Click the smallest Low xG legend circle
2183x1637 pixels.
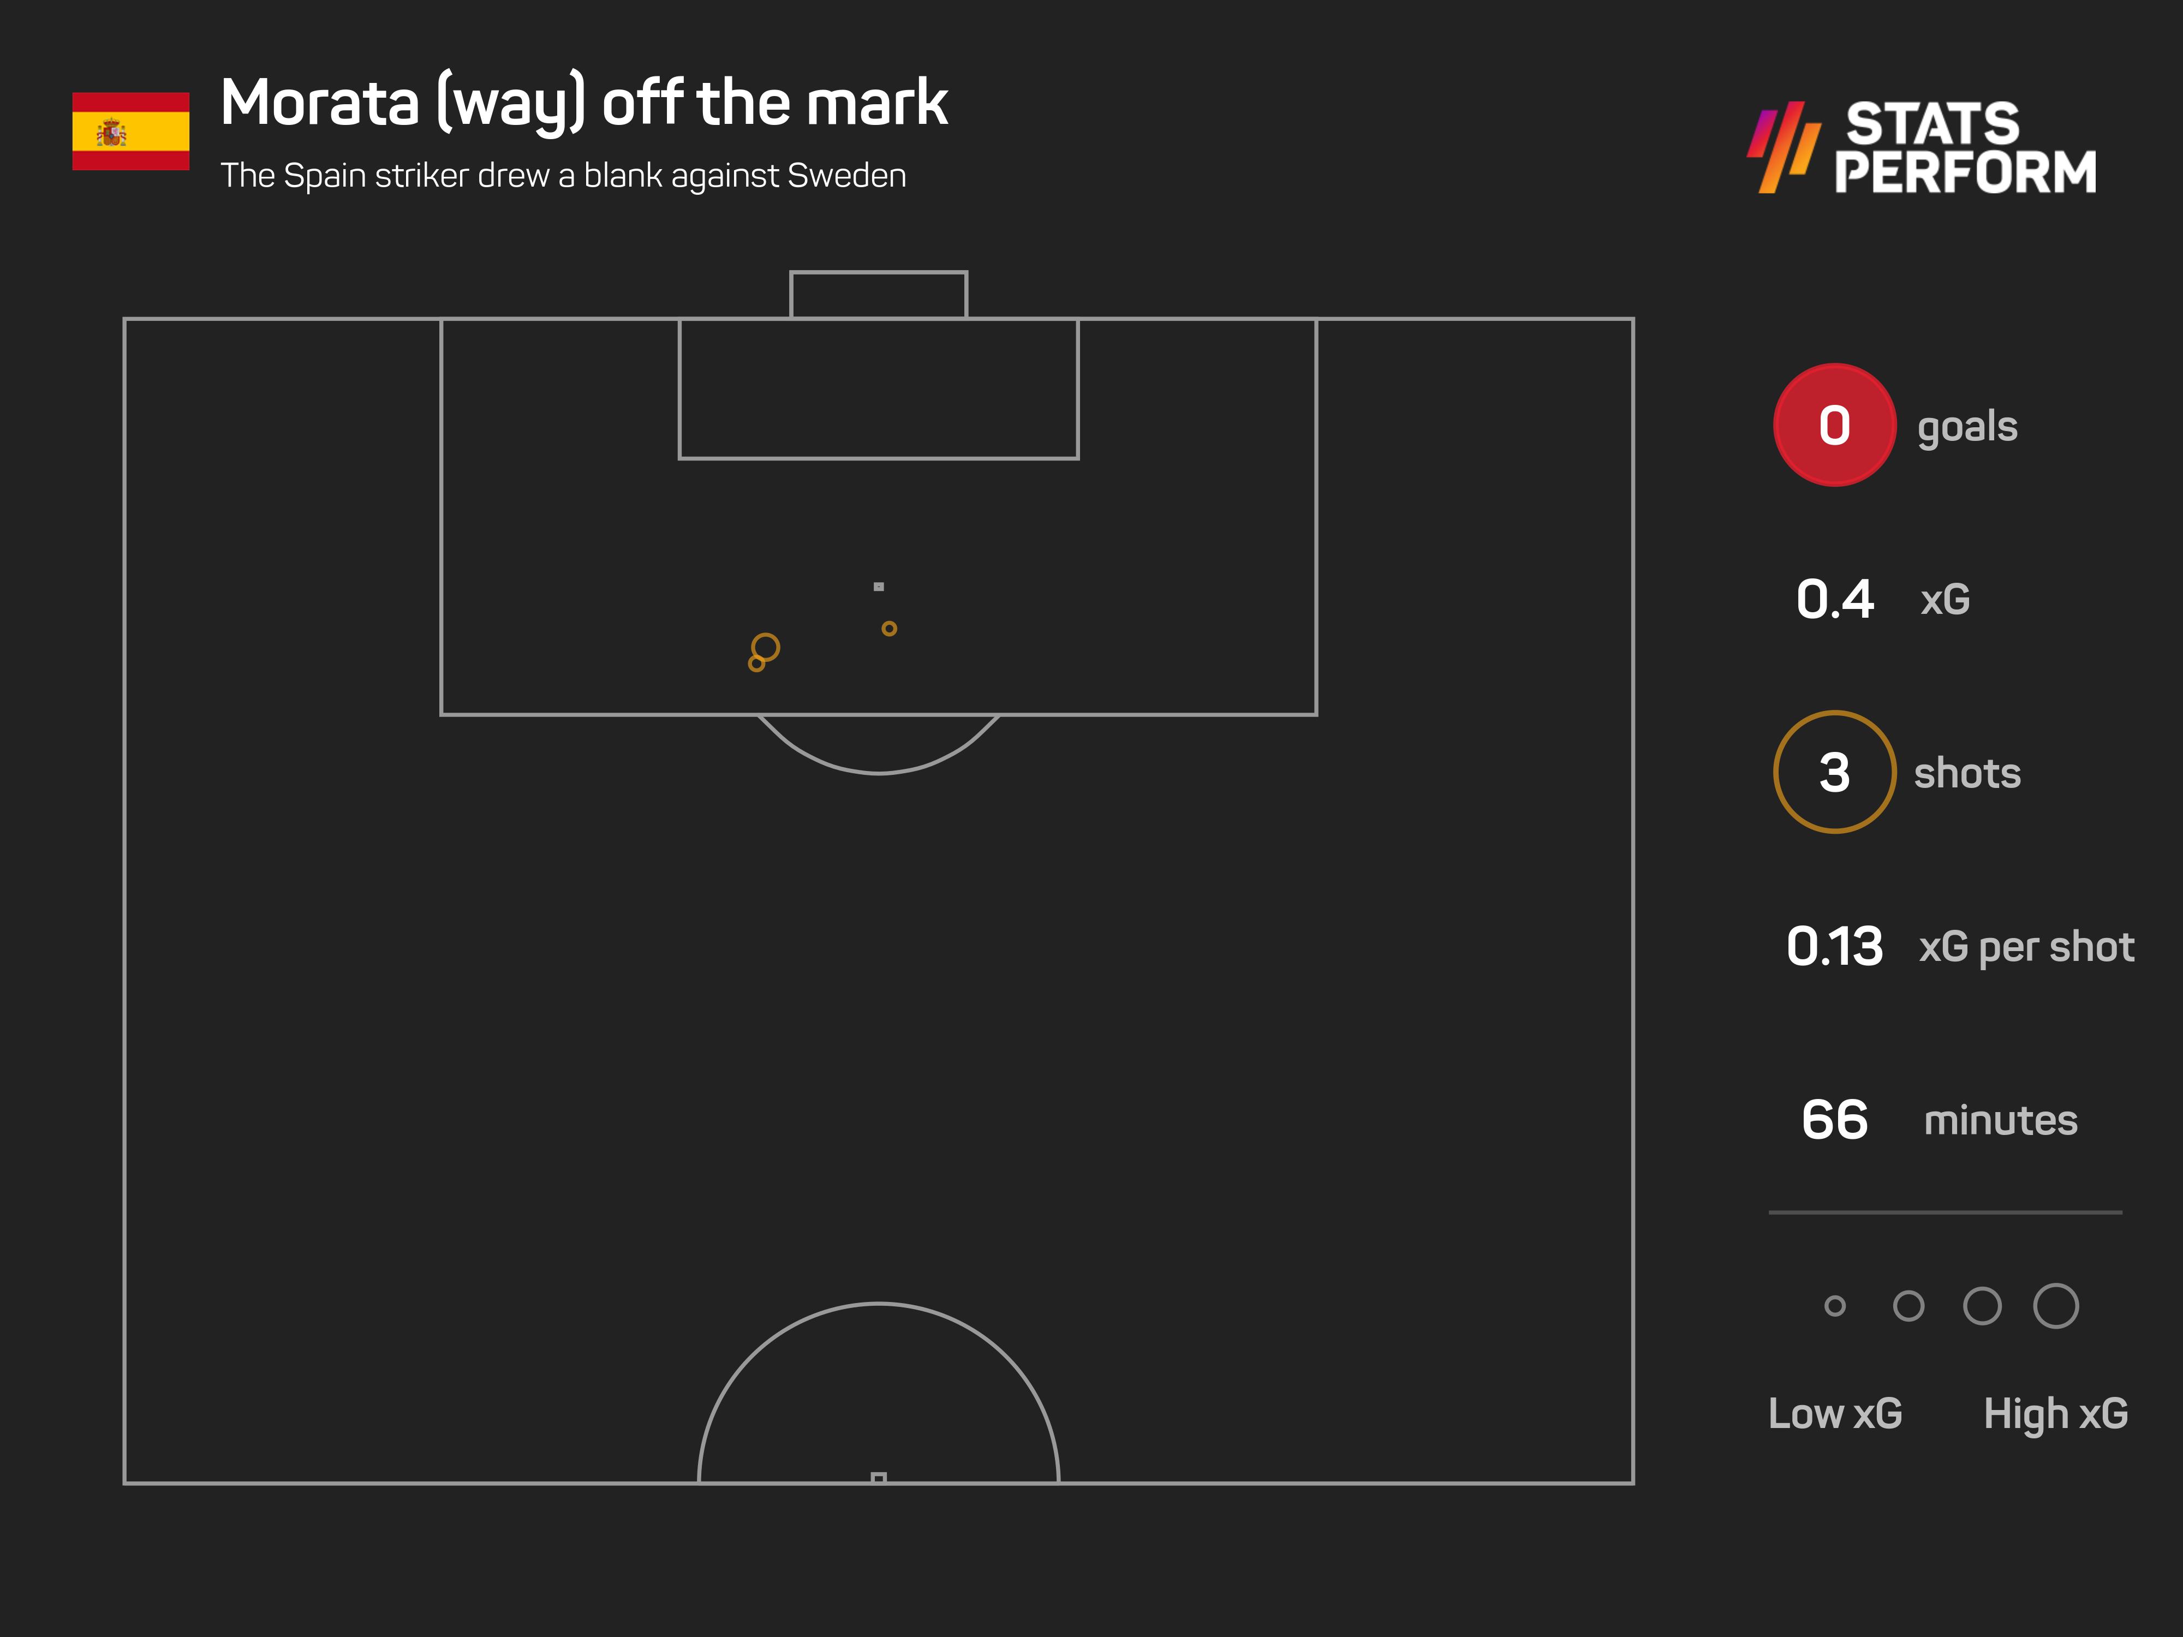[1835, 1305]
